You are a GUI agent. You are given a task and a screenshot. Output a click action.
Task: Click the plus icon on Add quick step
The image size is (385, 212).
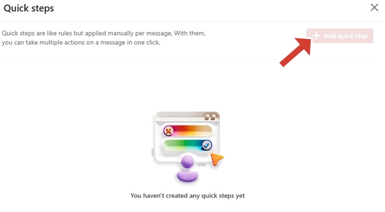click(316, 36)
